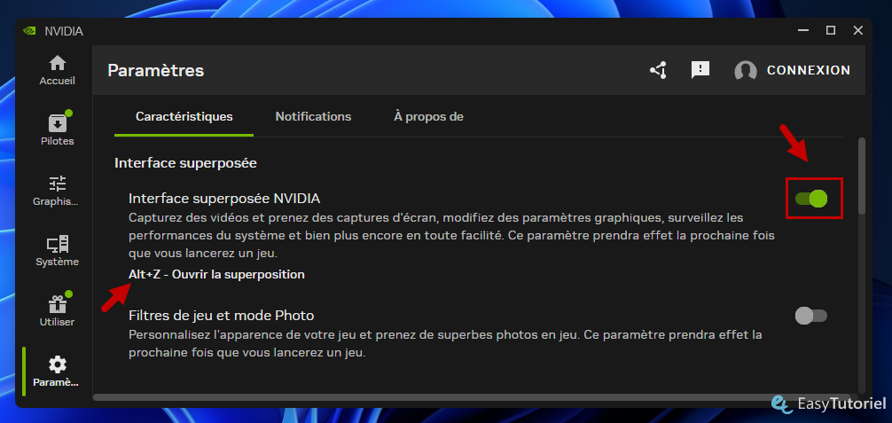Image resolution: width=892 pixels, height=423 pixels.
Task: Click the vertical scrollbar thumb
Action: click(x=862, y=176)
